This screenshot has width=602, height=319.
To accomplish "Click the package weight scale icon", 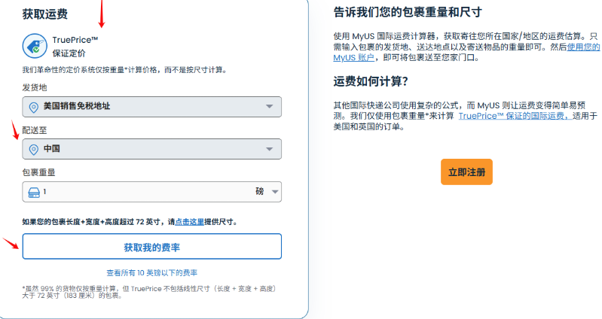I will pyautogui.click(x=34, y=192).
